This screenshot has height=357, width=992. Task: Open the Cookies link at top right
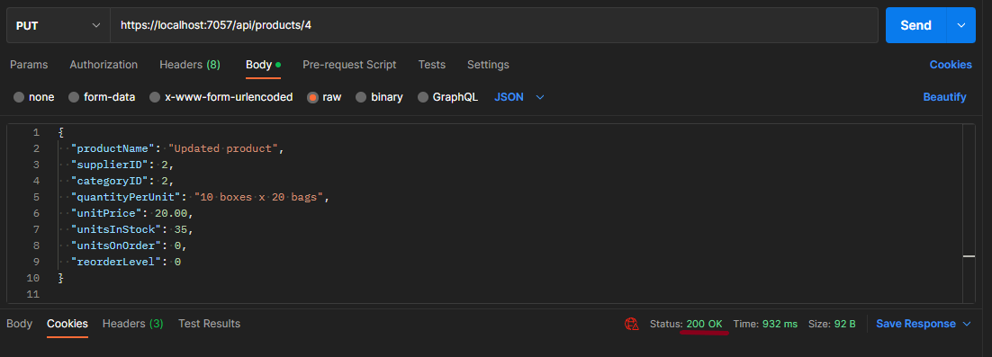[x=951, y=65]
